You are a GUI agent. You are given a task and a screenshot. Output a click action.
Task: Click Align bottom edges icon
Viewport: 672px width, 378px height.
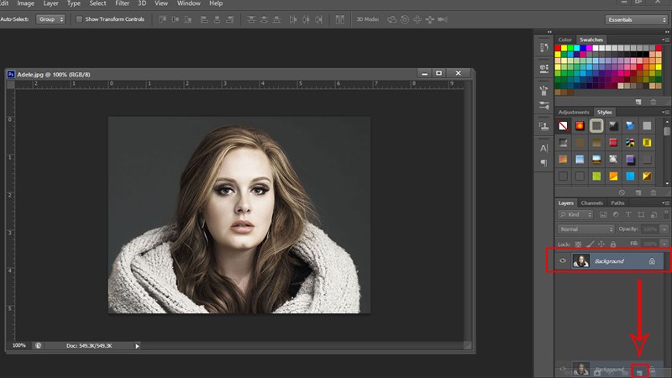pyautogui.click(x=187, y=19)
